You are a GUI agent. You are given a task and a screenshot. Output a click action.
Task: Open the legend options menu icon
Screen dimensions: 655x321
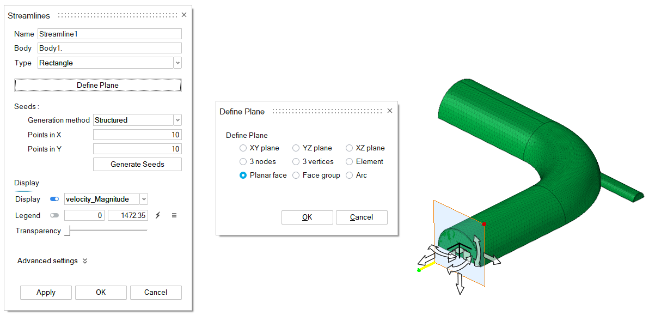click(174, 215)
